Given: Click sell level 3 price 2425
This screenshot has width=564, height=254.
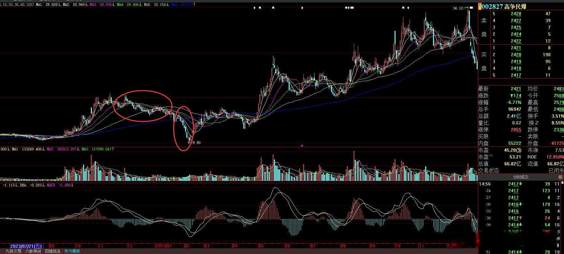Looking at the screenshot, I should point(516,27).
